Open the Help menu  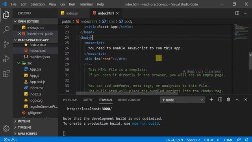(100, 4)
